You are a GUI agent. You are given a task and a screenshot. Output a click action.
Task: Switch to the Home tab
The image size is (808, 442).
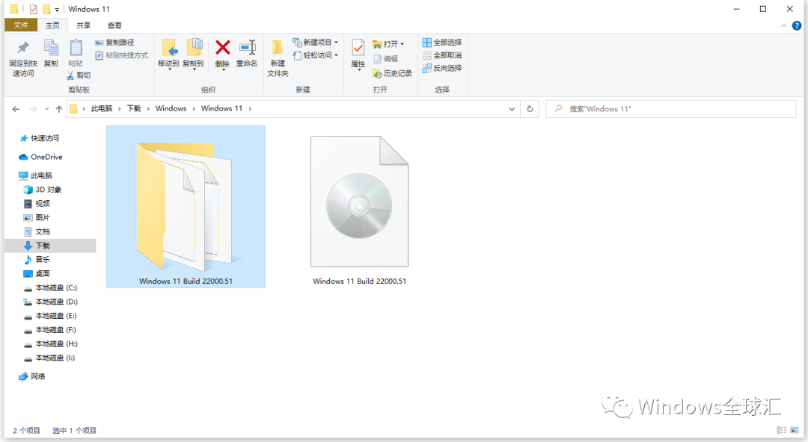click(x=52, y=25)
